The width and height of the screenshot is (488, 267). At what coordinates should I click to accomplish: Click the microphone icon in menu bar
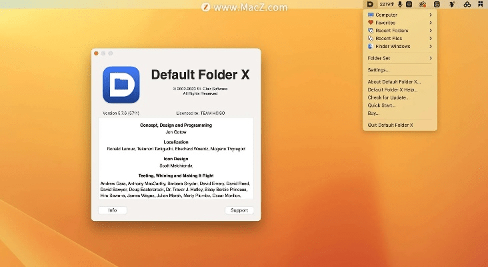(x=400, y=4)
